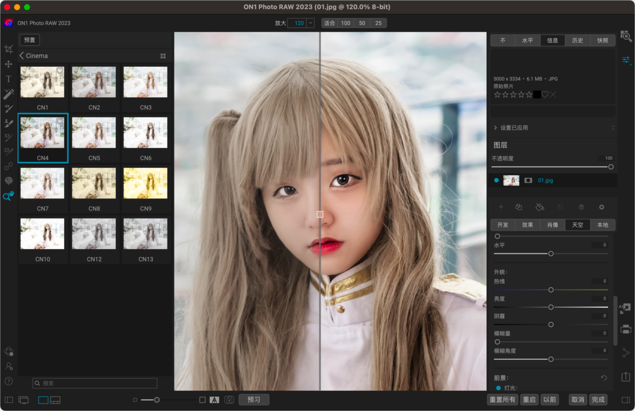
Task: Open the 肖像 edit tab
Action: point(552,225)
